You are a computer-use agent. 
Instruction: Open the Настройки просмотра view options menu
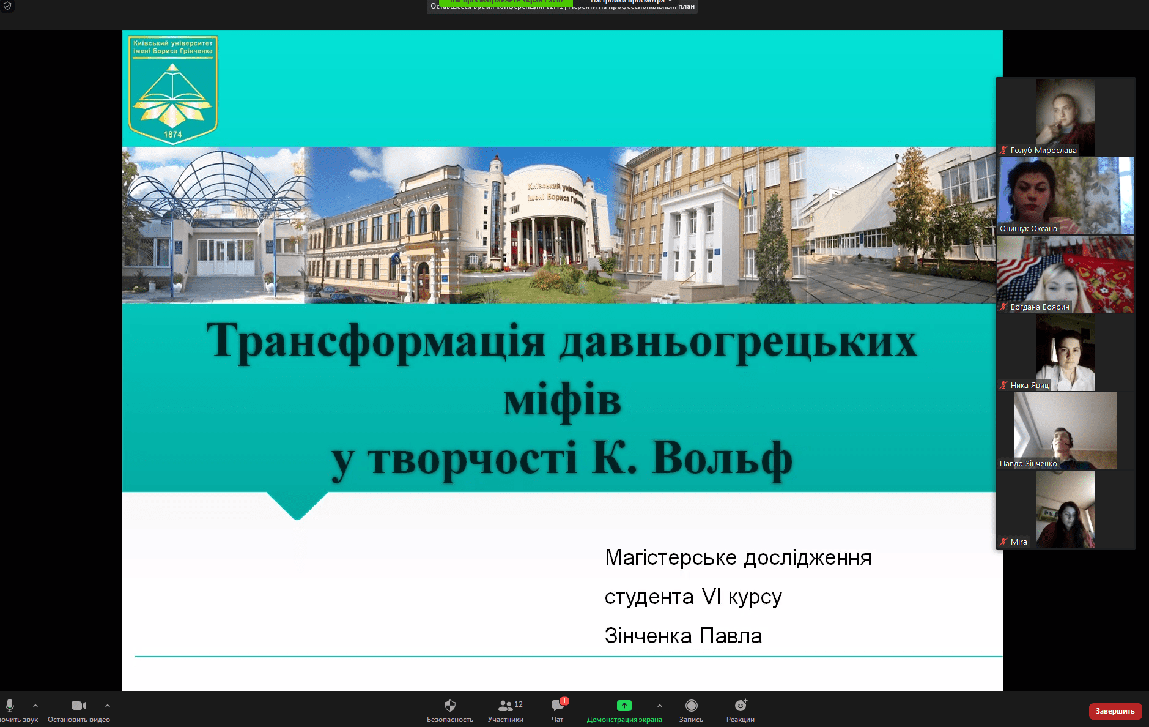point(631,2)
